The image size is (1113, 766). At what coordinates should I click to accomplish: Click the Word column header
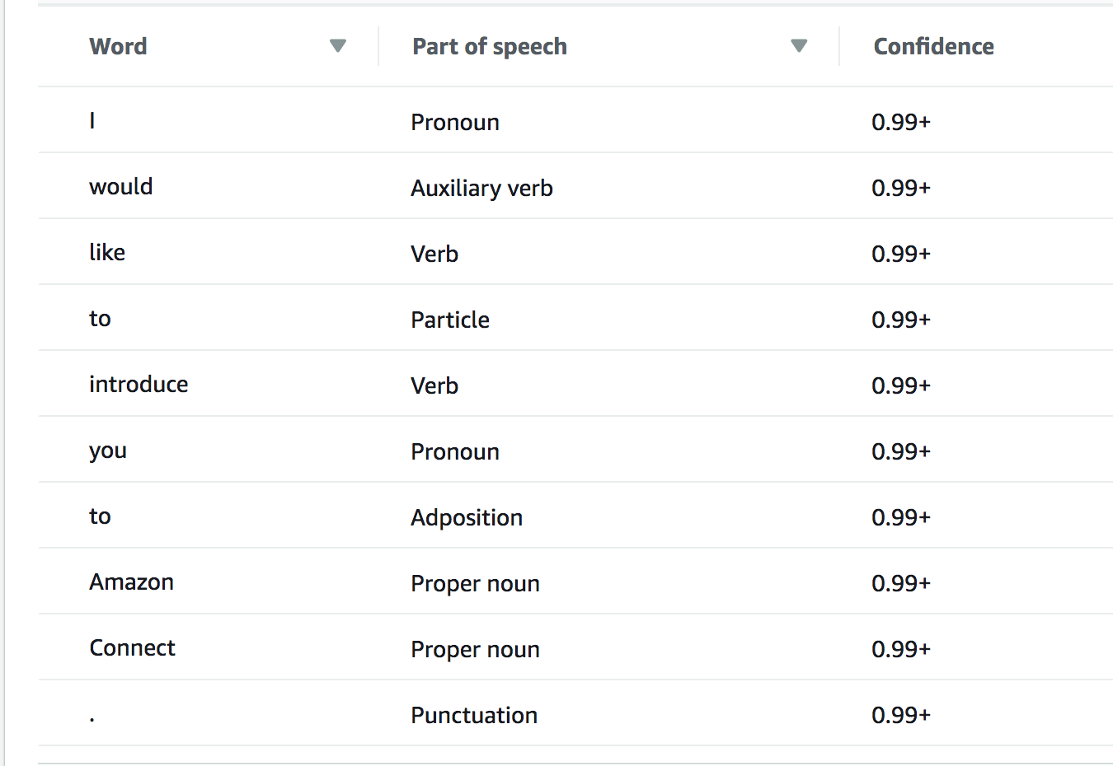tap(118, 46)
